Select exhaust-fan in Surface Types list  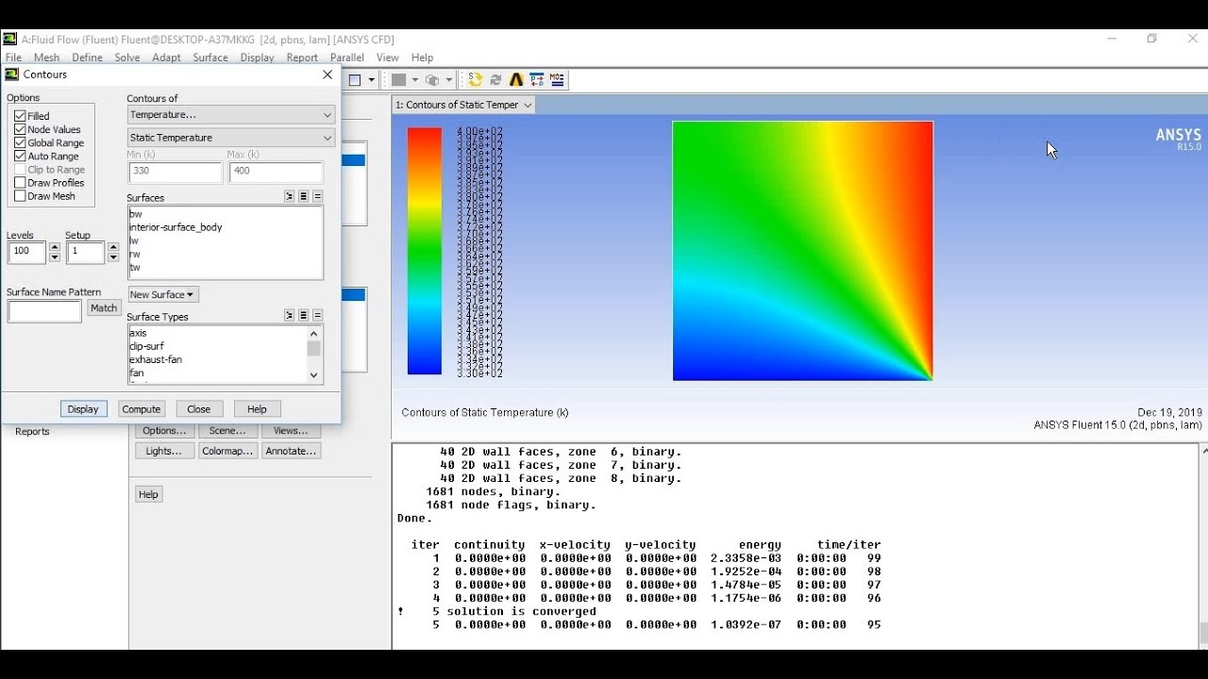pyautogui.click(x=156, y=359)
